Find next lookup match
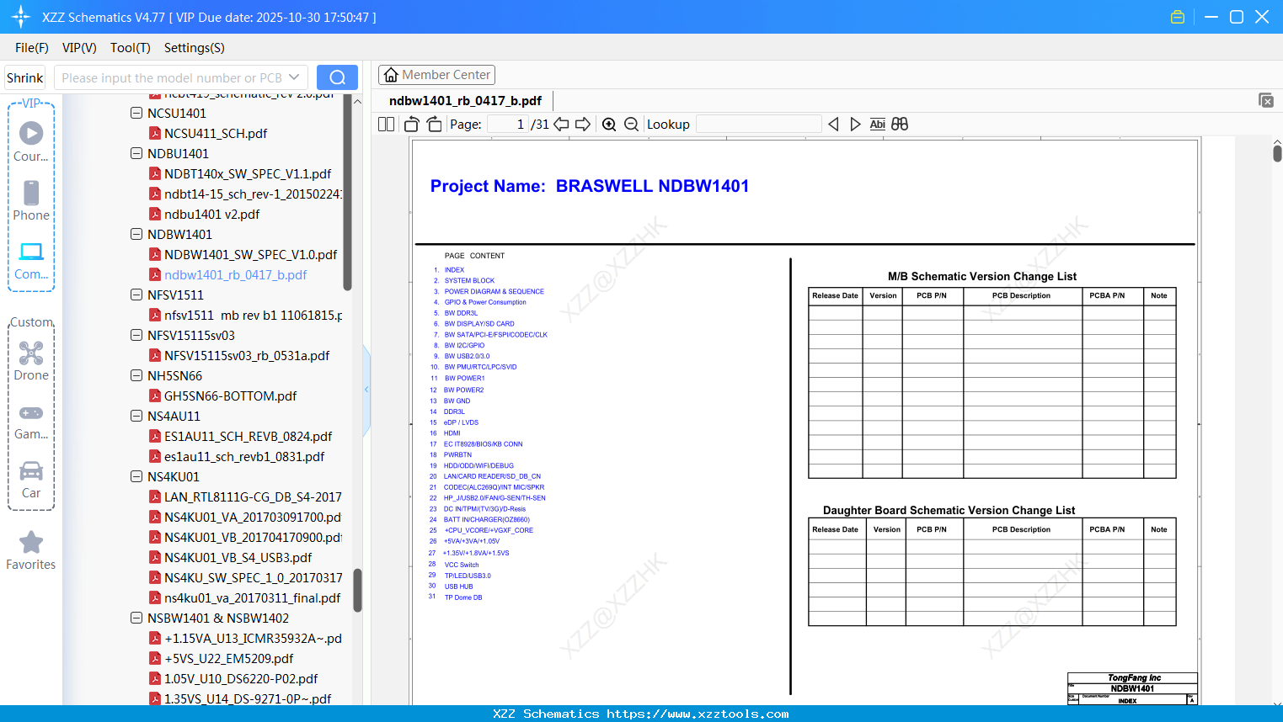The height and width of the screenshot is (722, 1283). (855, 125)
